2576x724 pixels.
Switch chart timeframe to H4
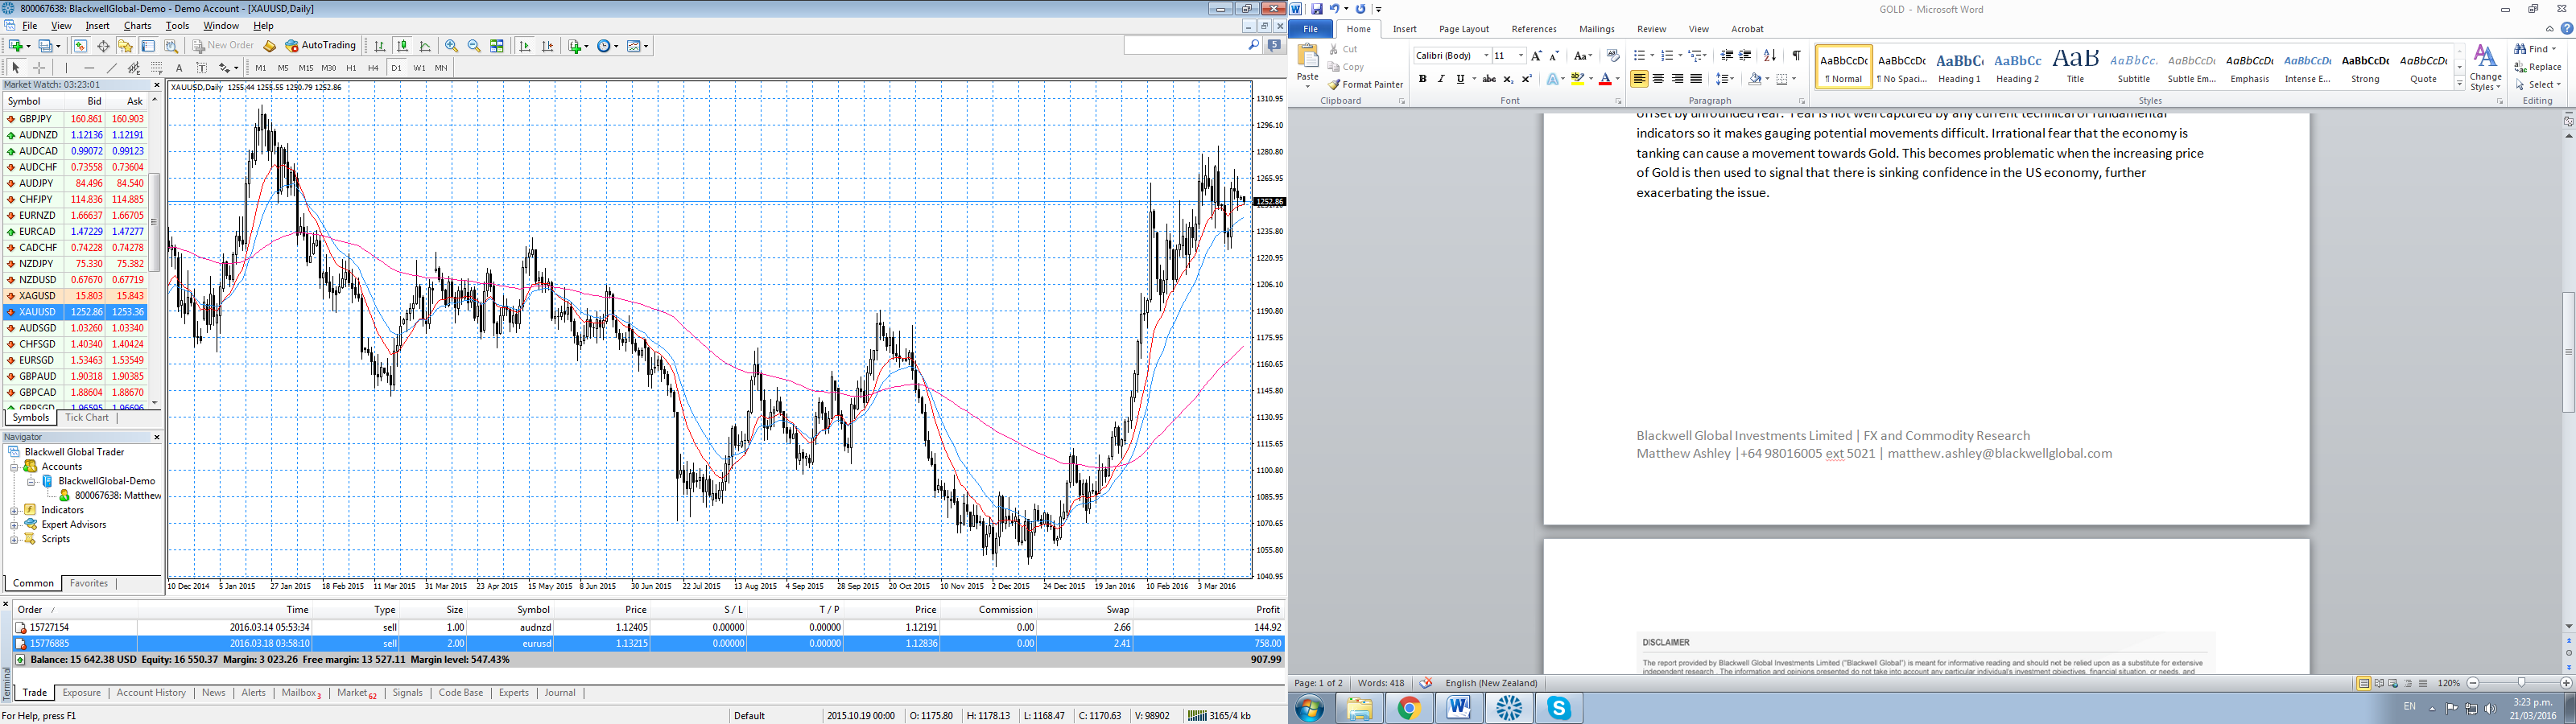coord(373,68)
